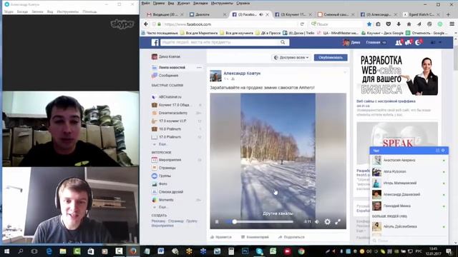
Task: Click the video progress bar
Action: [x=259, y=222]
